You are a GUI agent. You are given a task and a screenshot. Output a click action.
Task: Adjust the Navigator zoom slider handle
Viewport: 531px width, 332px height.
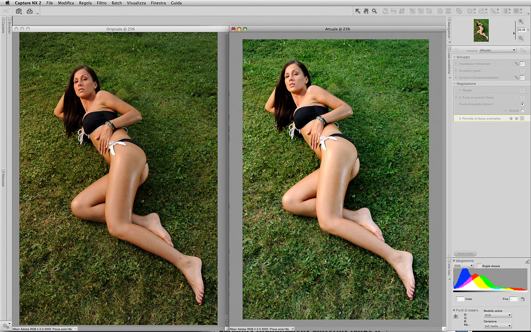click(514, 33)
